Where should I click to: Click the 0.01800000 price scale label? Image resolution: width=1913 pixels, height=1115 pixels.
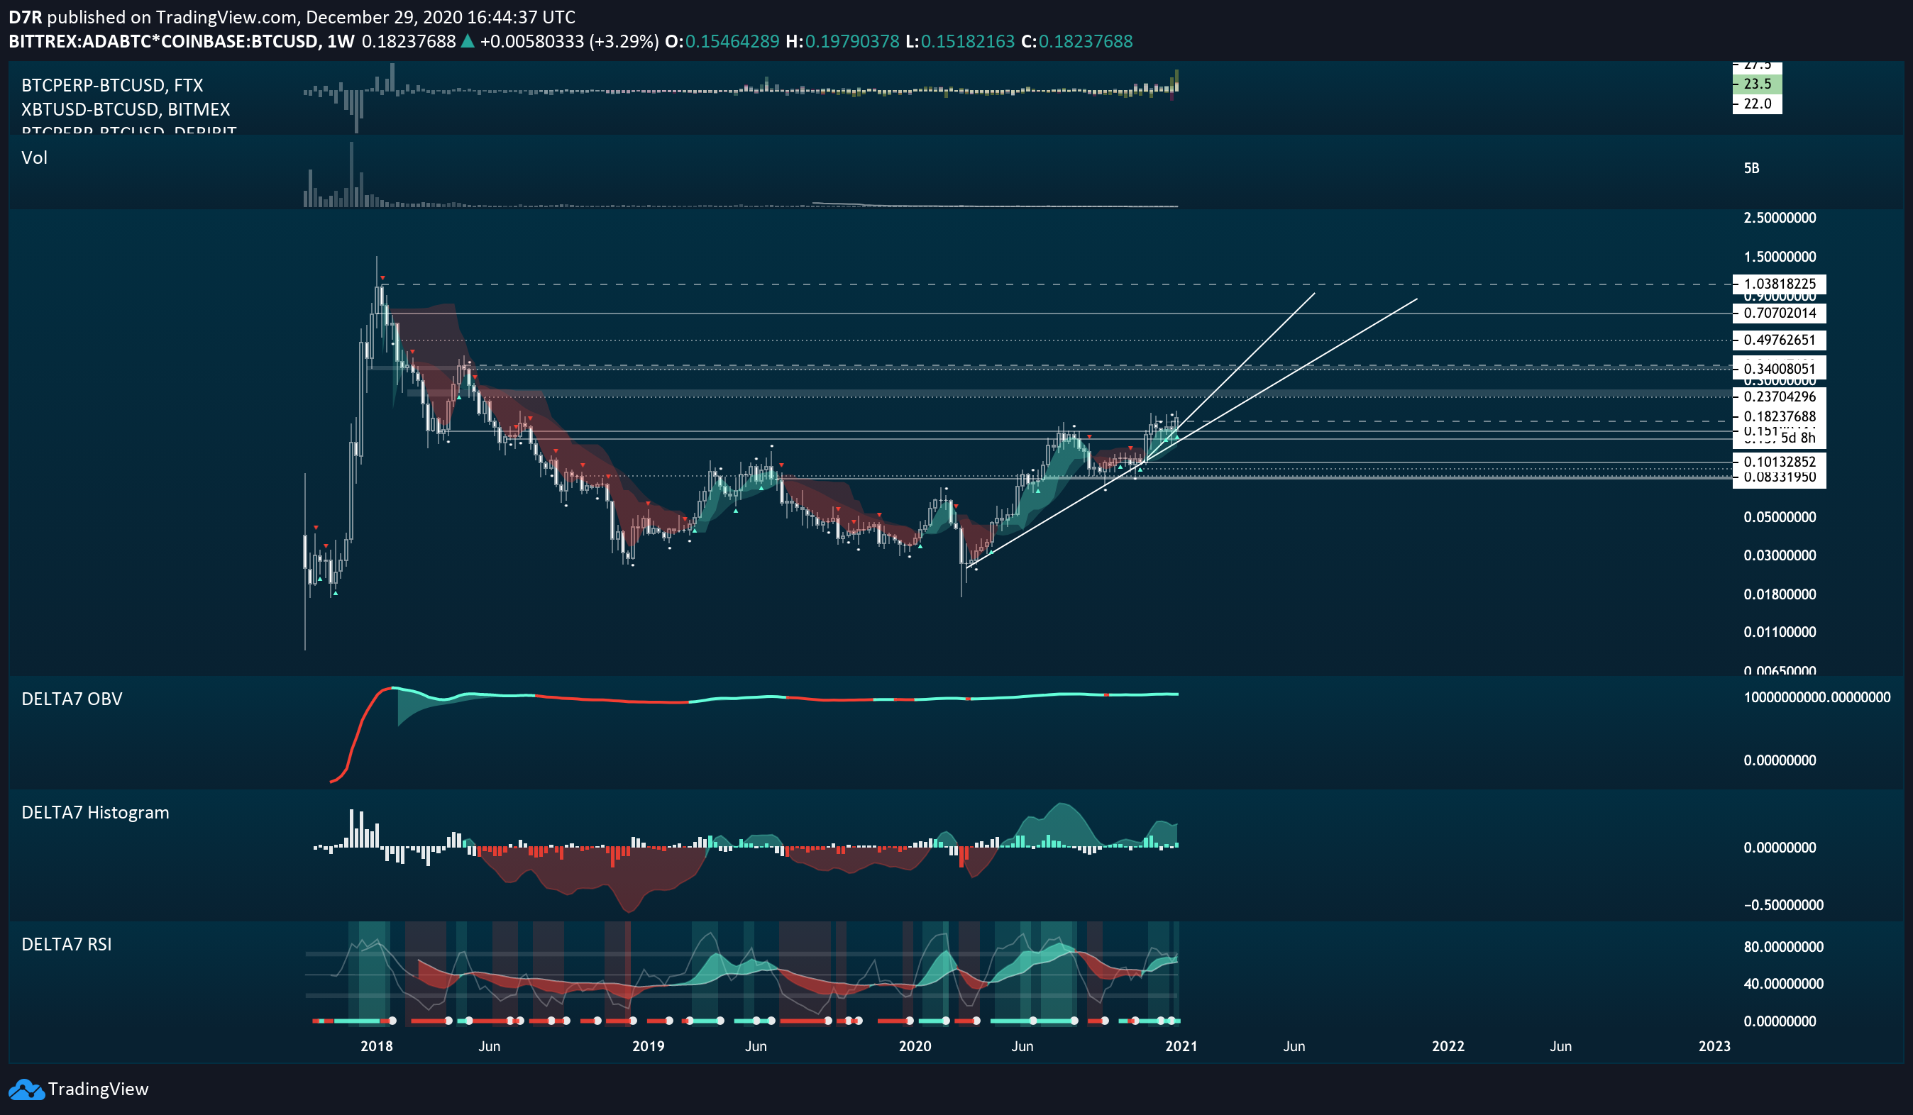pyautogui.click(x=1780, y=594)
